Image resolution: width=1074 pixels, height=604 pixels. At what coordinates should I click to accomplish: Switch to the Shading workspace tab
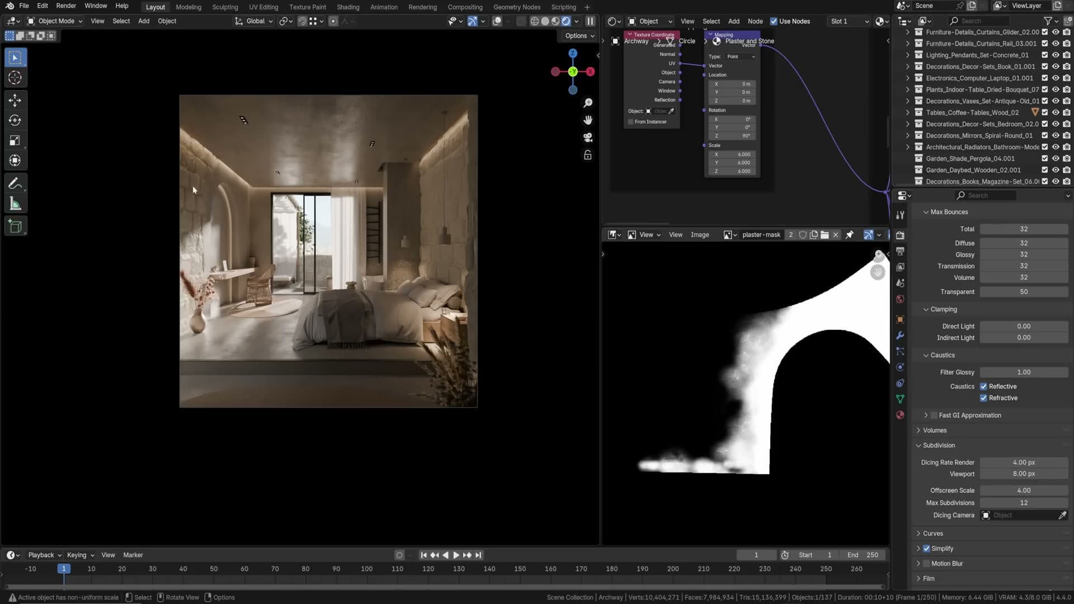tap(348, 7)
